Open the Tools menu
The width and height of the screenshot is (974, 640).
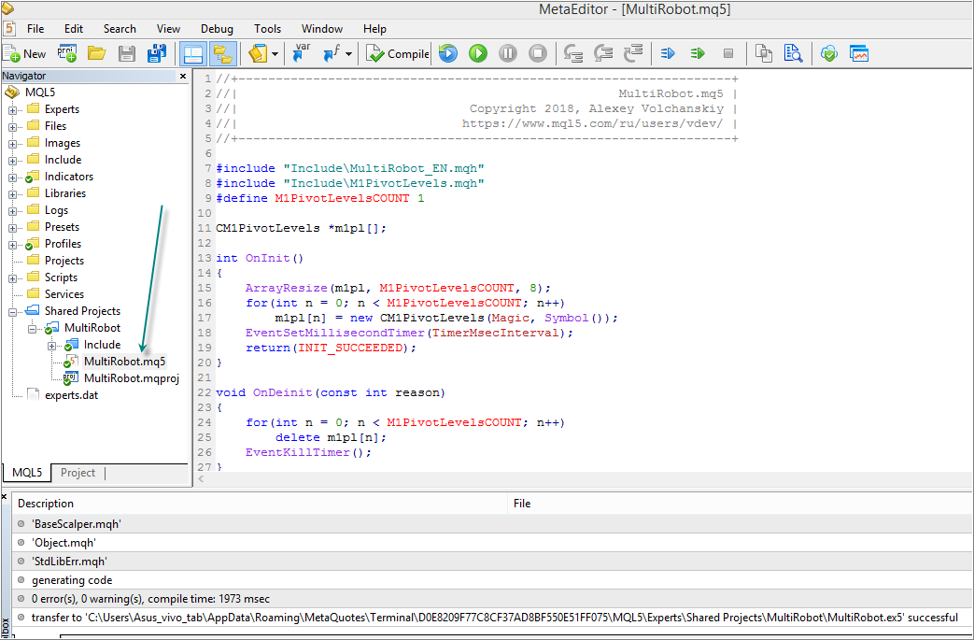[x=267, y=29]
